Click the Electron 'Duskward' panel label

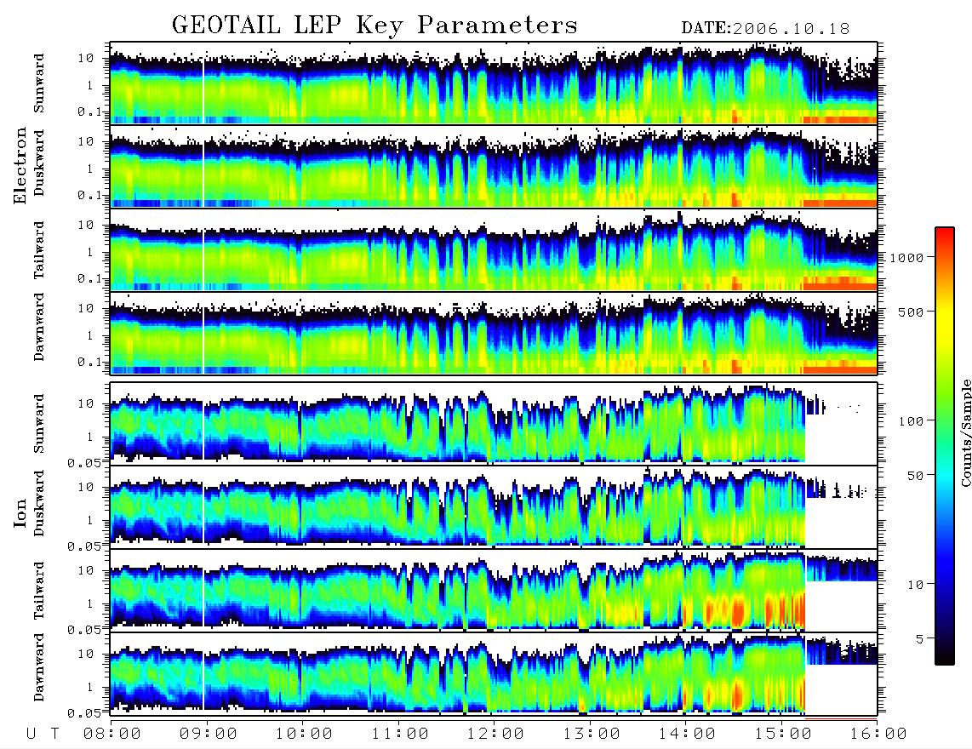pyautogui.click(x=39, y=163)
